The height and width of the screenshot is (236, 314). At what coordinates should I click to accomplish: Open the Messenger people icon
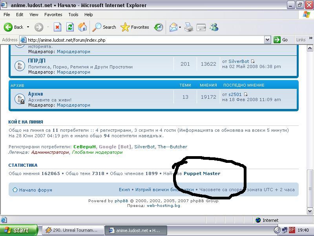tap(214, 27)
